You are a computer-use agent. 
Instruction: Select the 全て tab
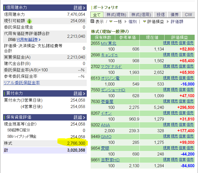click(x=97, y=15)
